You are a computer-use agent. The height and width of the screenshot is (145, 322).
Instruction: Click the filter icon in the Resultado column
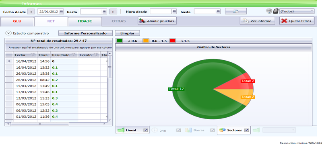74,55
